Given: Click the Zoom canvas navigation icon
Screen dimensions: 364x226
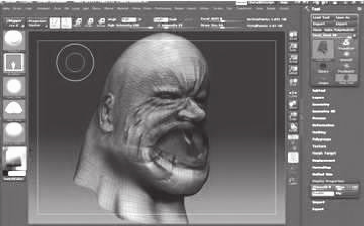Looking at the screenshot, I should pos(293,47).
